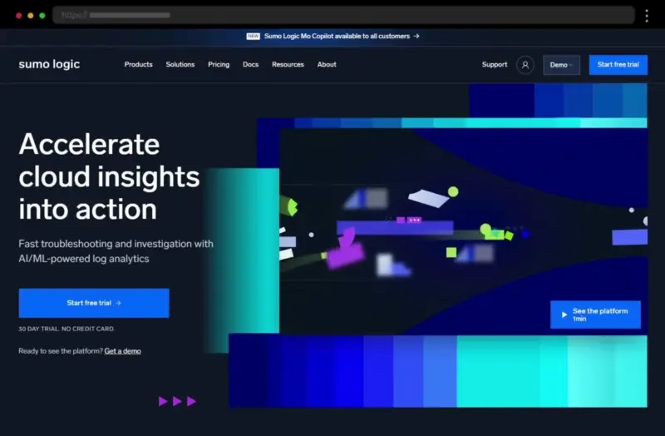665x436 pixels.
Task: Click the sumo logic logo
Action: 49,64
